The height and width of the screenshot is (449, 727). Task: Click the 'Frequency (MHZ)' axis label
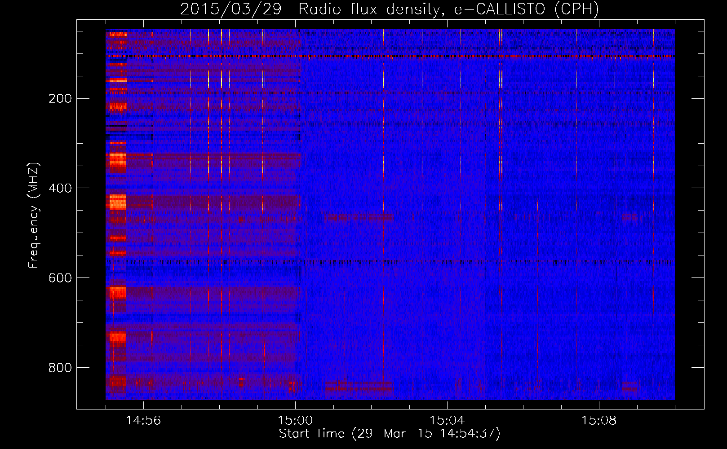point(34,216)
